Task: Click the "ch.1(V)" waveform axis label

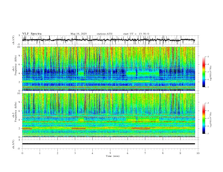Action: pyautogui.click(x=14, y=40)
